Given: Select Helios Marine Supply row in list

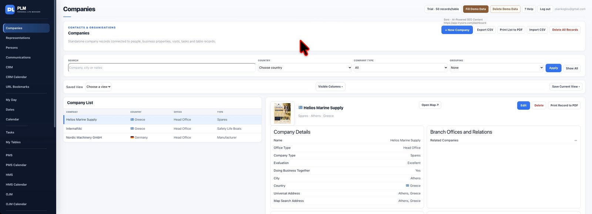Looking at the screenshot, I should pos(162,119).
